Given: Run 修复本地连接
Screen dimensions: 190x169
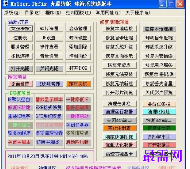Looking at the screenshot, I should 119,29.
